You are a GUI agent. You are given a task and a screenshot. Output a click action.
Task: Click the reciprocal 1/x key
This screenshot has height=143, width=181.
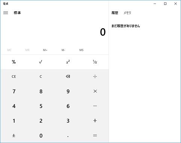(95, 62)
